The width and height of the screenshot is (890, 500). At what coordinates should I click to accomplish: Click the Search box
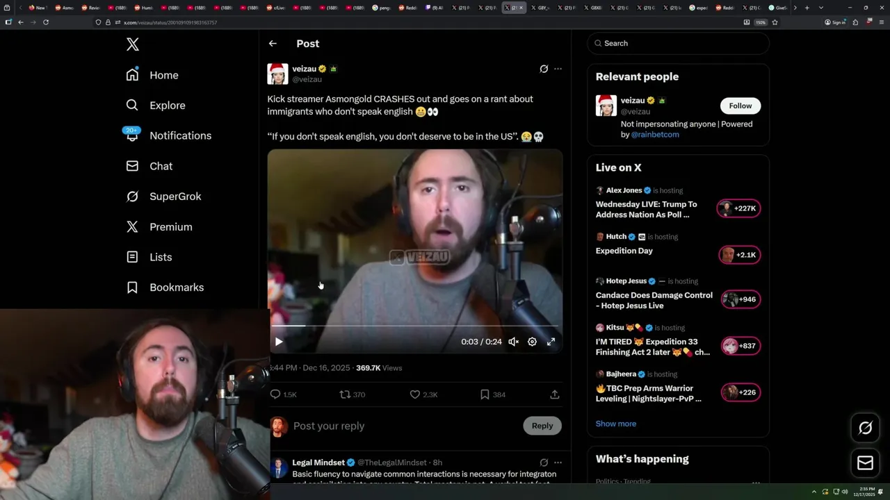coord(679,43)
